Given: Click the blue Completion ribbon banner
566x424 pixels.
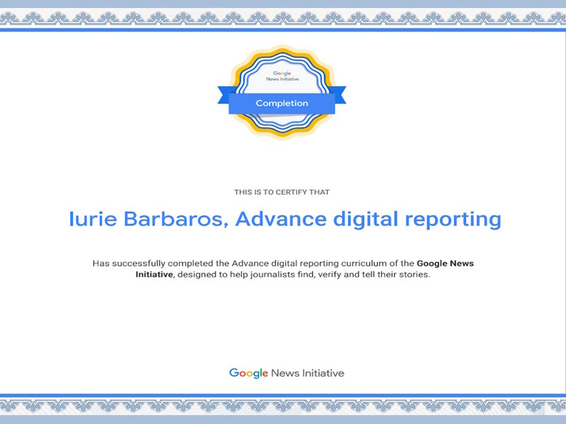Looking at the screenshot, I should (282, 103).
